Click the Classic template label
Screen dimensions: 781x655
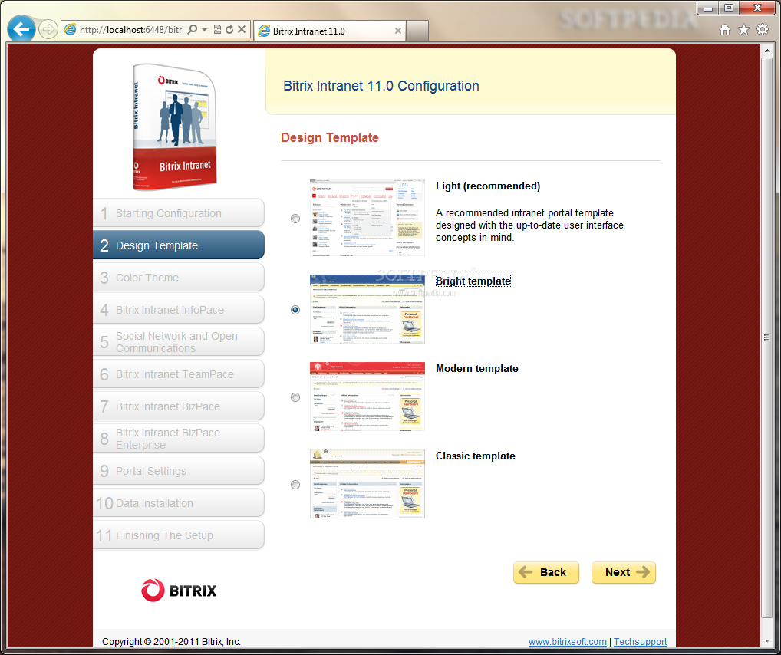coord(475,456)
